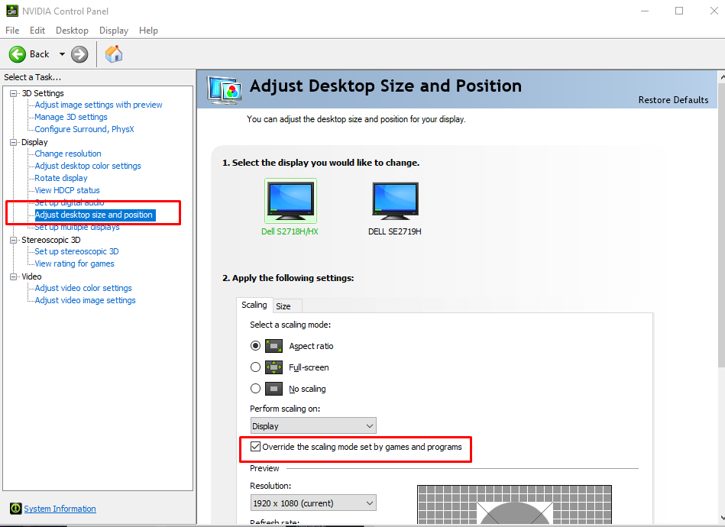Uncheck Override the scaling mode checkbox

[256, 447]
